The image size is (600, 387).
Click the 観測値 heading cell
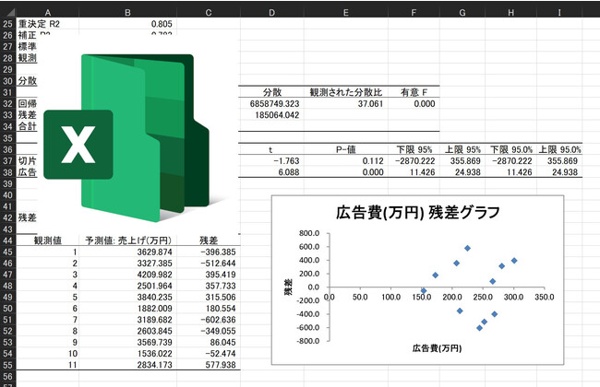(x=47, y=240)
